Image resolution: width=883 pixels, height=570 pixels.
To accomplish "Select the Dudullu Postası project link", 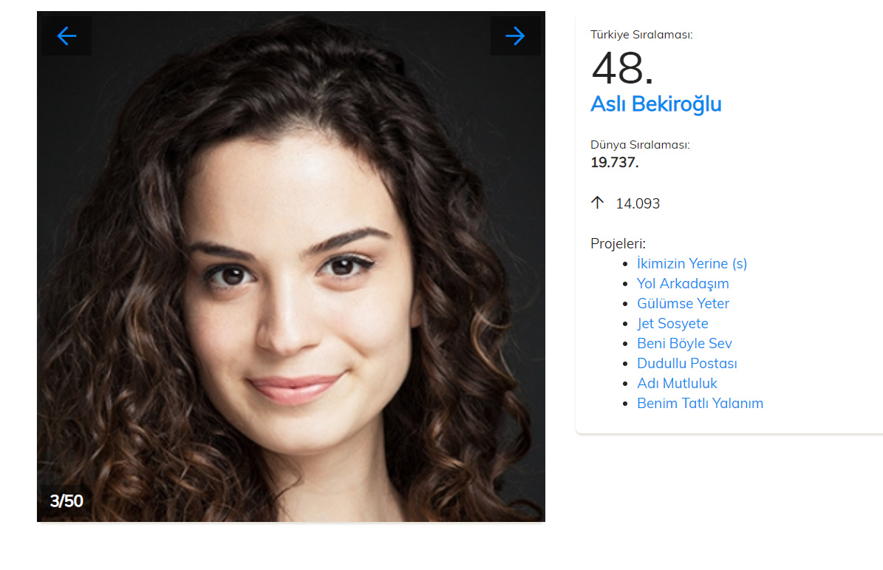I will [x=686, y=364].
